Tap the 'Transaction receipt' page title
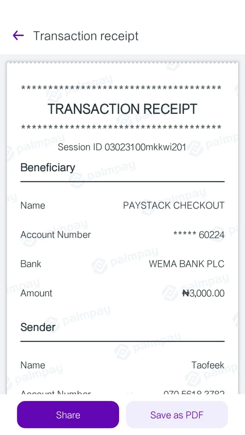The width and height of the screenshot is (245, 435). [86, 36]
